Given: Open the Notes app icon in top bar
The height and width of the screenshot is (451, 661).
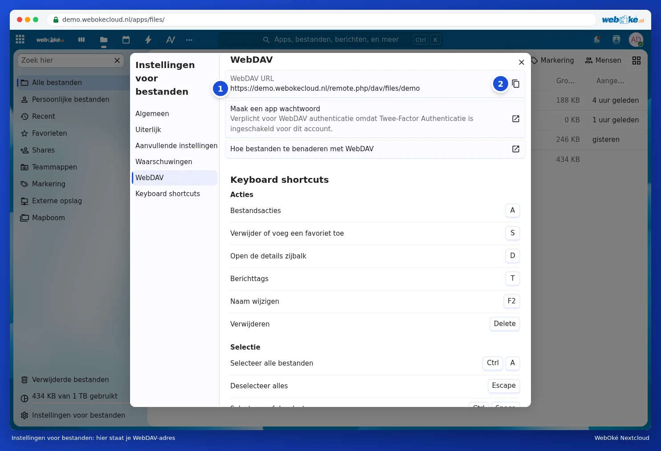Looking at the screenshot, I should (x=171, y=40).
